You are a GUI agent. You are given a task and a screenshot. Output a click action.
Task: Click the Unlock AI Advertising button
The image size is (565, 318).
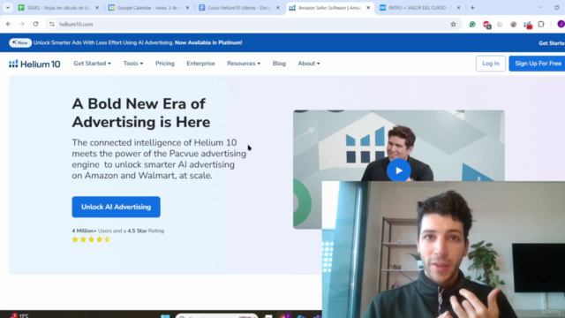tap(116, 207)
